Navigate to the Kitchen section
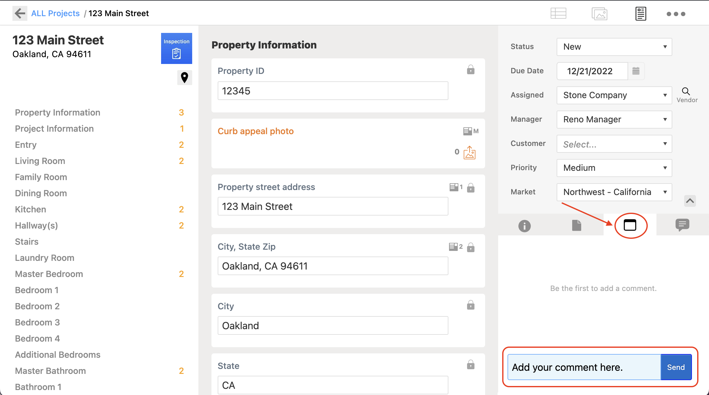Screen dimensions: 709x395 tap(30, 209)
